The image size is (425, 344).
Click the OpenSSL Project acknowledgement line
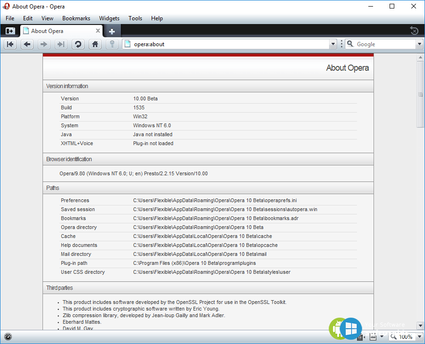coord(175,302)
